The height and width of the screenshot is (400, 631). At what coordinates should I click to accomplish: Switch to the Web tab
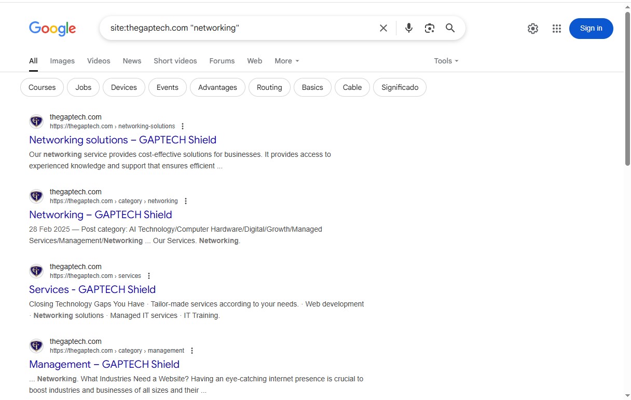point(254,61)
